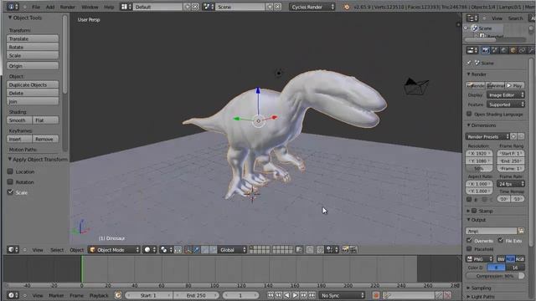Select the translate manipulator arrow icon
The width and height of the screenshot is (536, 301).
(x=196, y=250)
